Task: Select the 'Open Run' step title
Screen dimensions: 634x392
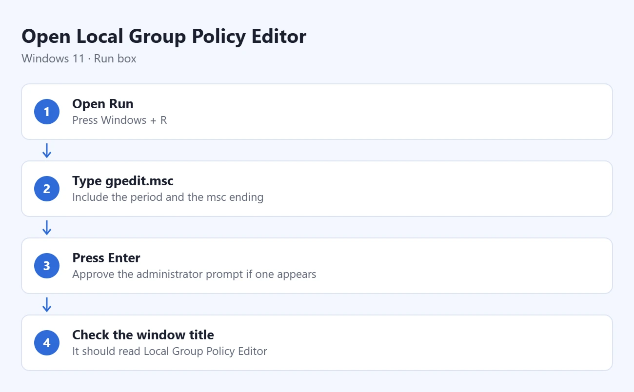Action: 103,104
